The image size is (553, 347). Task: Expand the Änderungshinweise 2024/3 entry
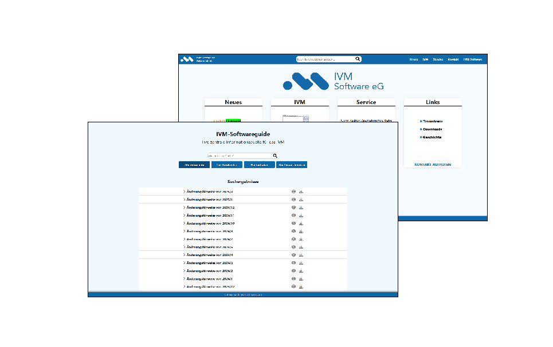point(184,263)
